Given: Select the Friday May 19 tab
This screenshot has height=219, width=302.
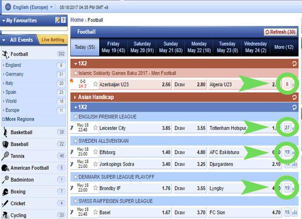Looking at the screenshot, I should click(113, 47).
